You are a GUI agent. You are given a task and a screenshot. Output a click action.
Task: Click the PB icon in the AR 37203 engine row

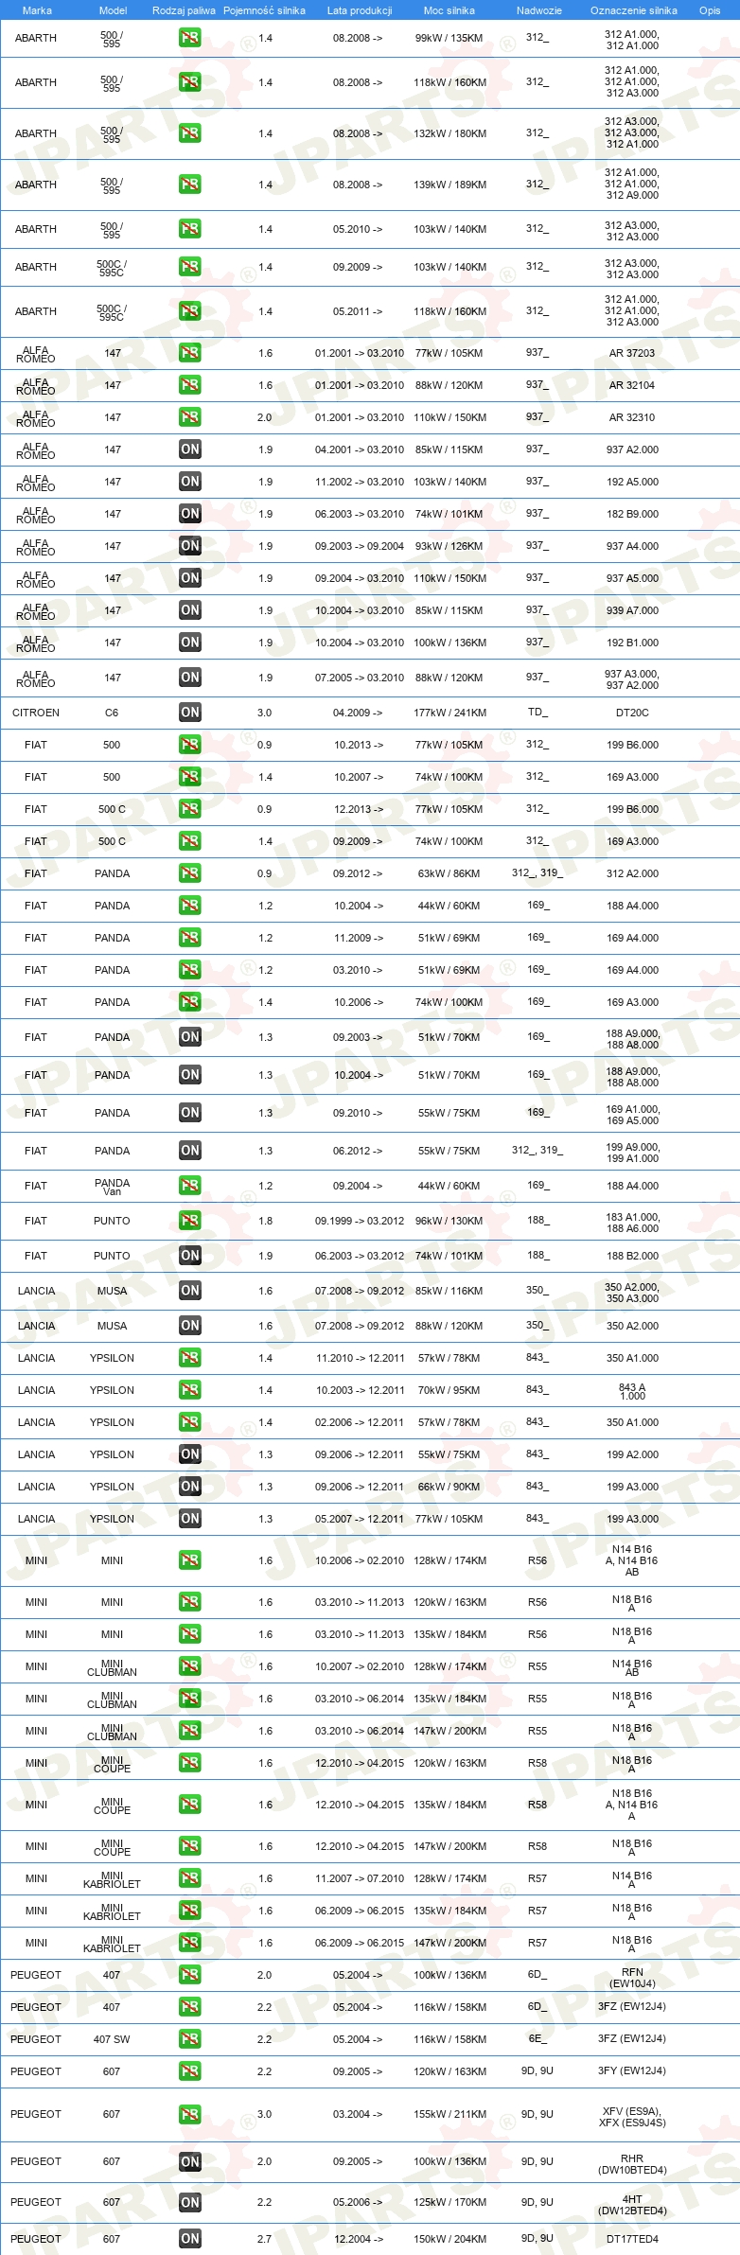(190, 353)
